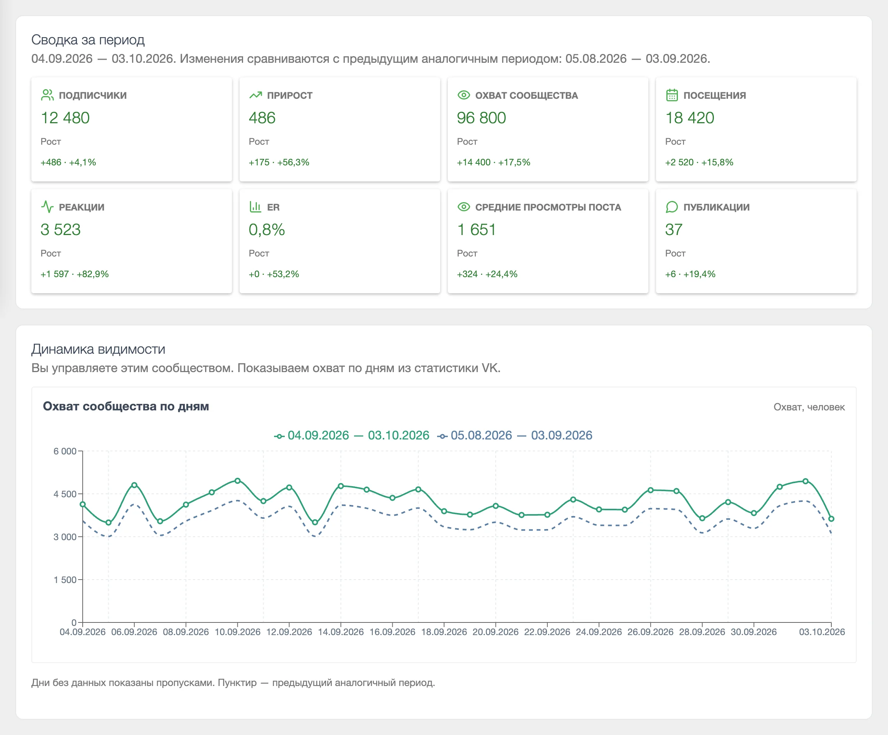
Task: Click the chart's final data point at 03.10.2026
Action: [831, 518]
